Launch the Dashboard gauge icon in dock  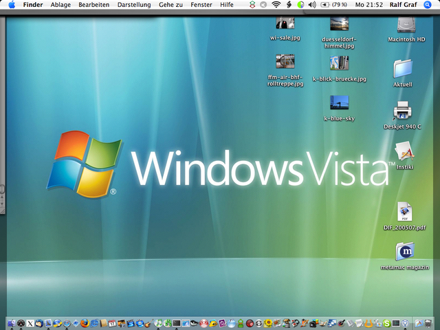pyautogui.click(x=21, y=324)
